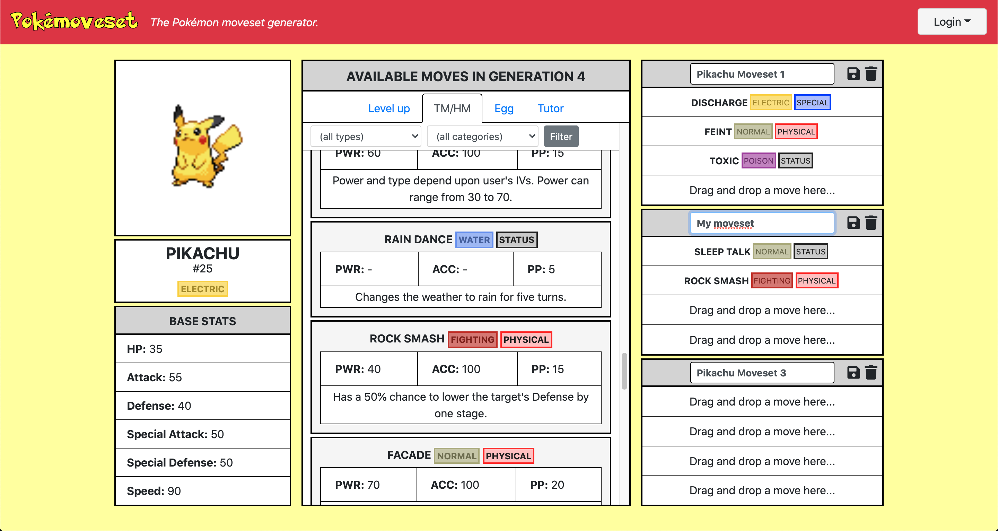Click the BASE STATS header

pos(202,321)
